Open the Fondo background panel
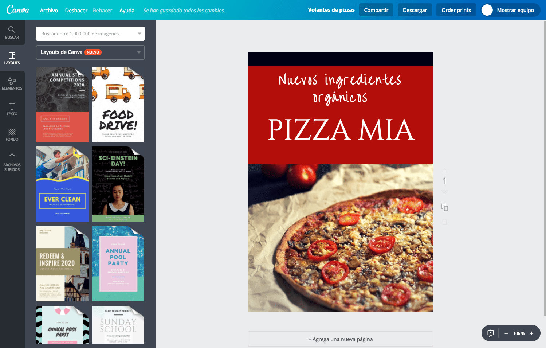The image size is (546, 348). [x=12, y=134]
